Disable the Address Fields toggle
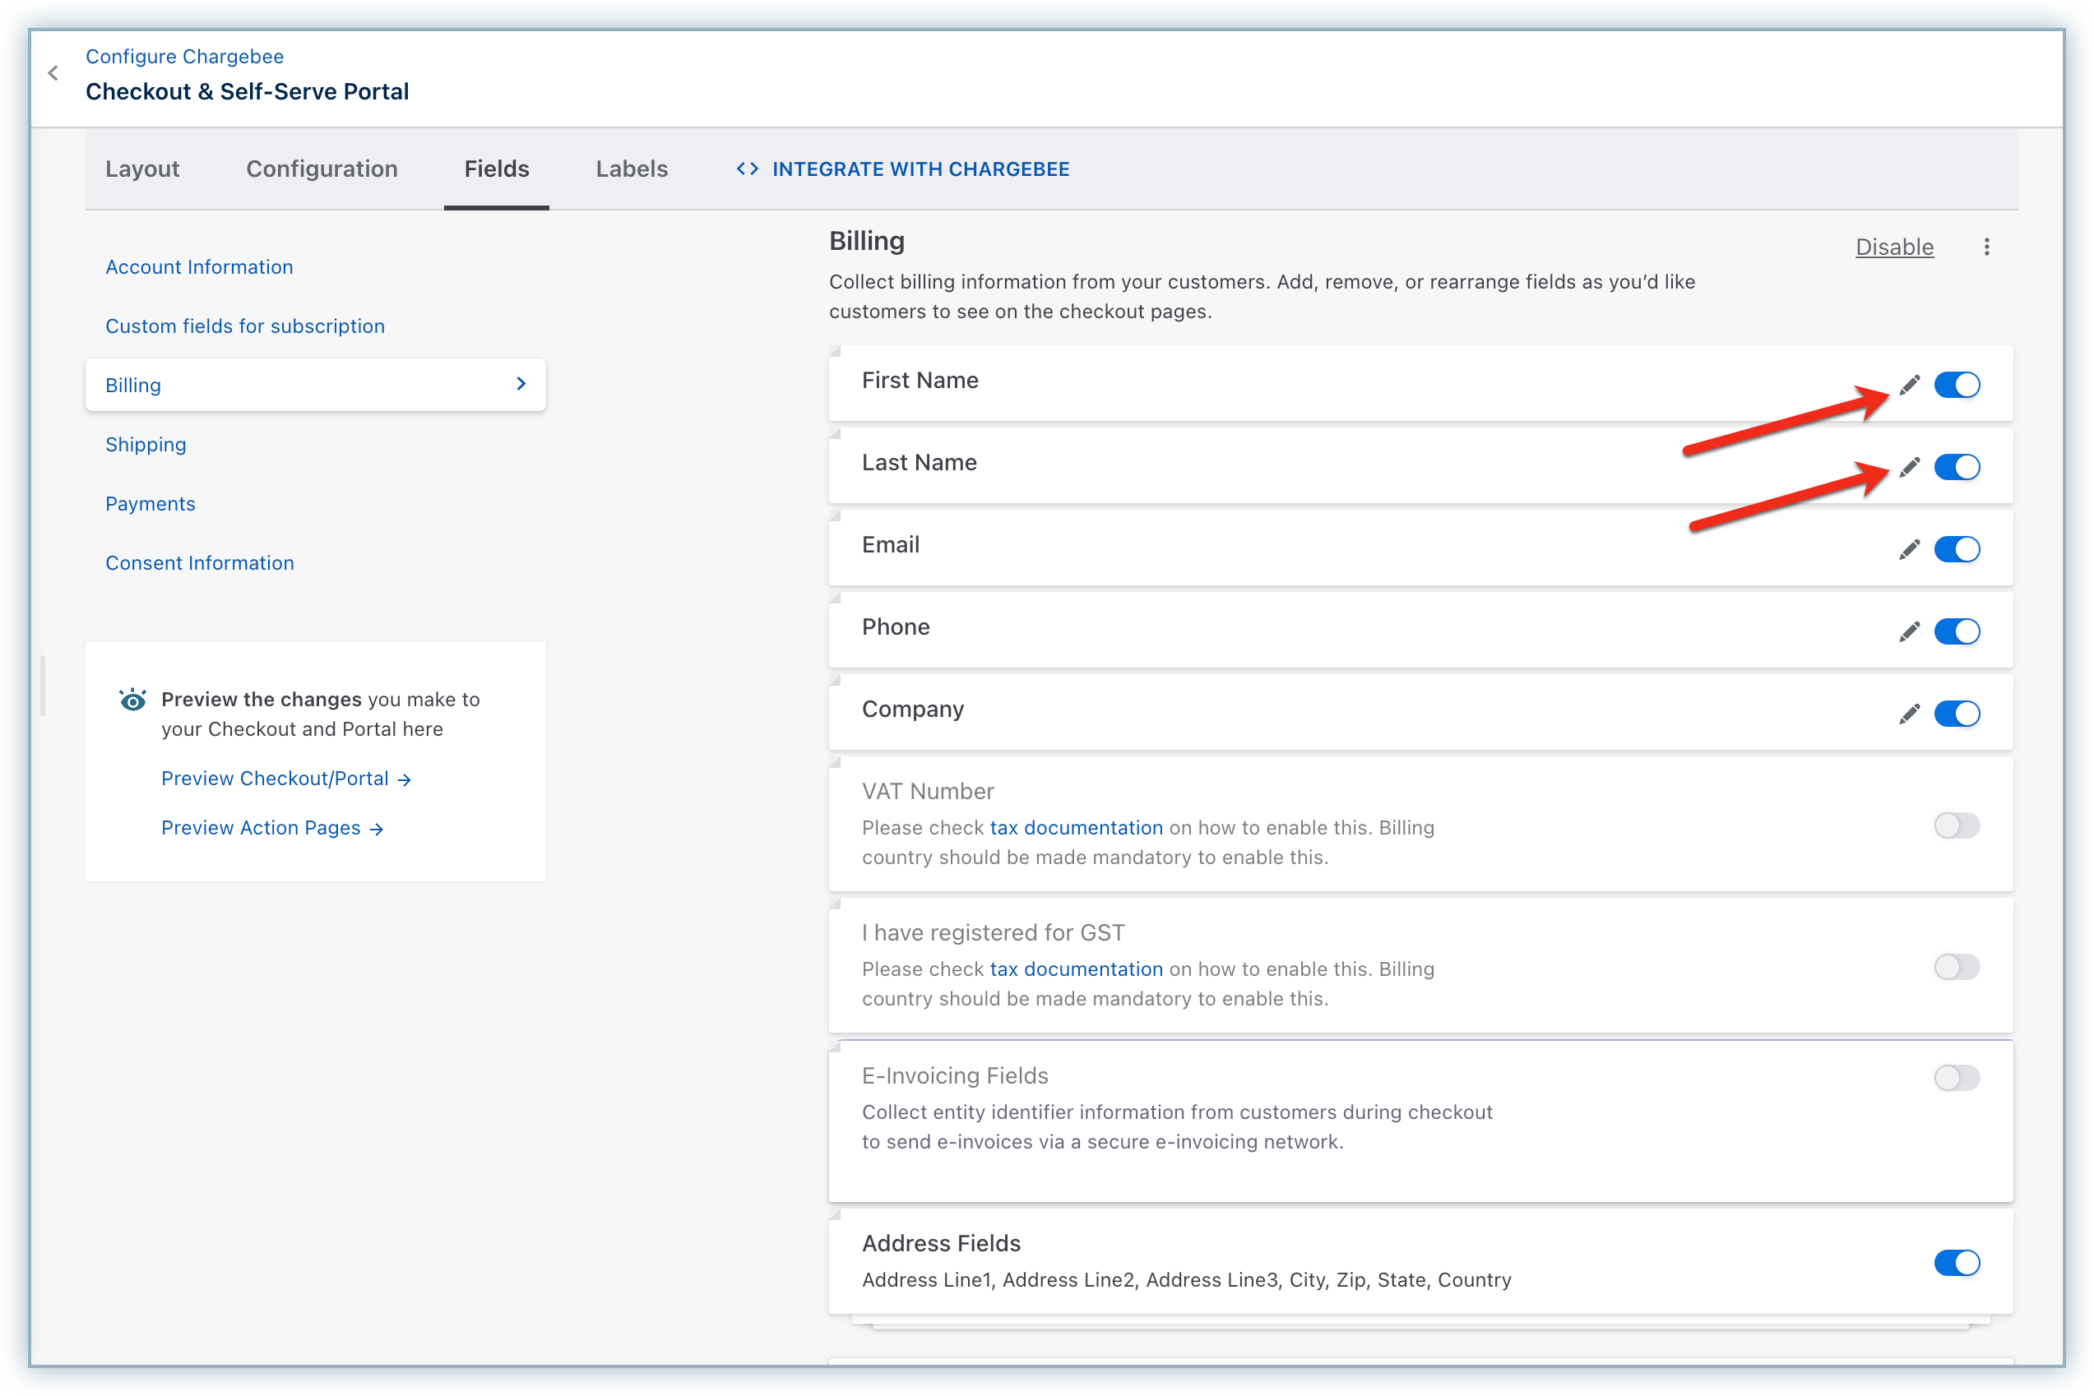The width and height of the screenshot is (2094, 1396). [1956, 1261]
